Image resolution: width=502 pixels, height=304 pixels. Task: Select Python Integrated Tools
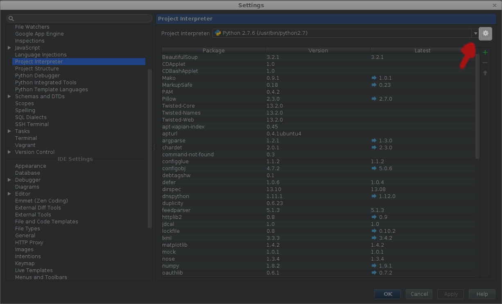[x=46, y=83]
